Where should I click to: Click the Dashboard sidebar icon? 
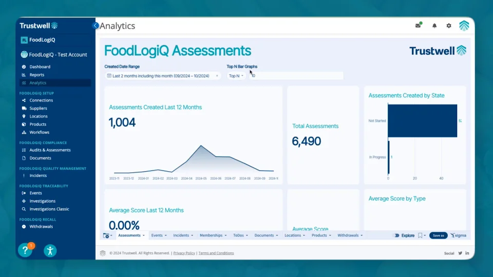pos(24,67)
